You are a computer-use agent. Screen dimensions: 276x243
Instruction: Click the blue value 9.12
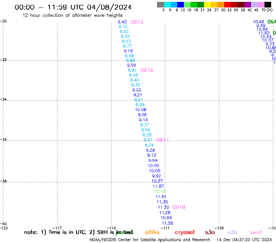tap(152, 155)
